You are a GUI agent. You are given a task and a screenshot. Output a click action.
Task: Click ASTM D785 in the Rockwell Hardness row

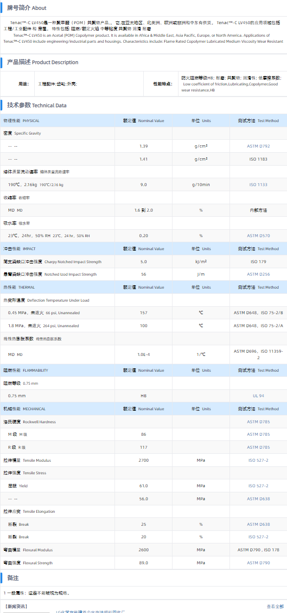coord(258,422)
